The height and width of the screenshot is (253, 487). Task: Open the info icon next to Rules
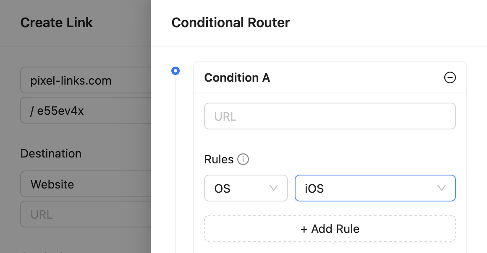[243, 159]
